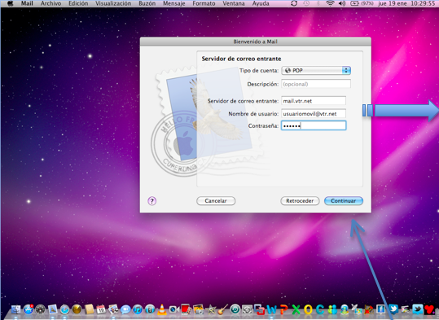Open Finder from the dock
Viewport: 439px width, 320px height.
point(16,309)
